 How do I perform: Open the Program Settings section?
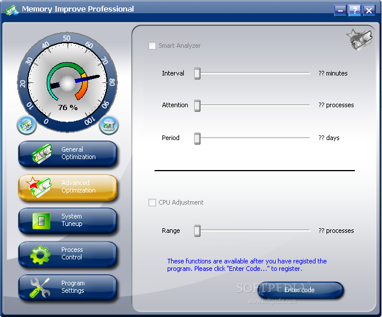(68, 288)
